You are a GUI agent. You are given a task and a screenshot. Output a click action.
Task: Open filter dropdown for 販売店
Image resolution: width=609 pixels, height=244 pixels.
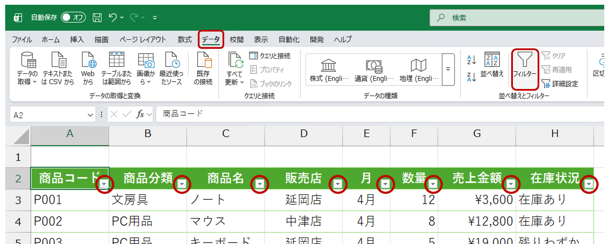click(x=338, y=184)
